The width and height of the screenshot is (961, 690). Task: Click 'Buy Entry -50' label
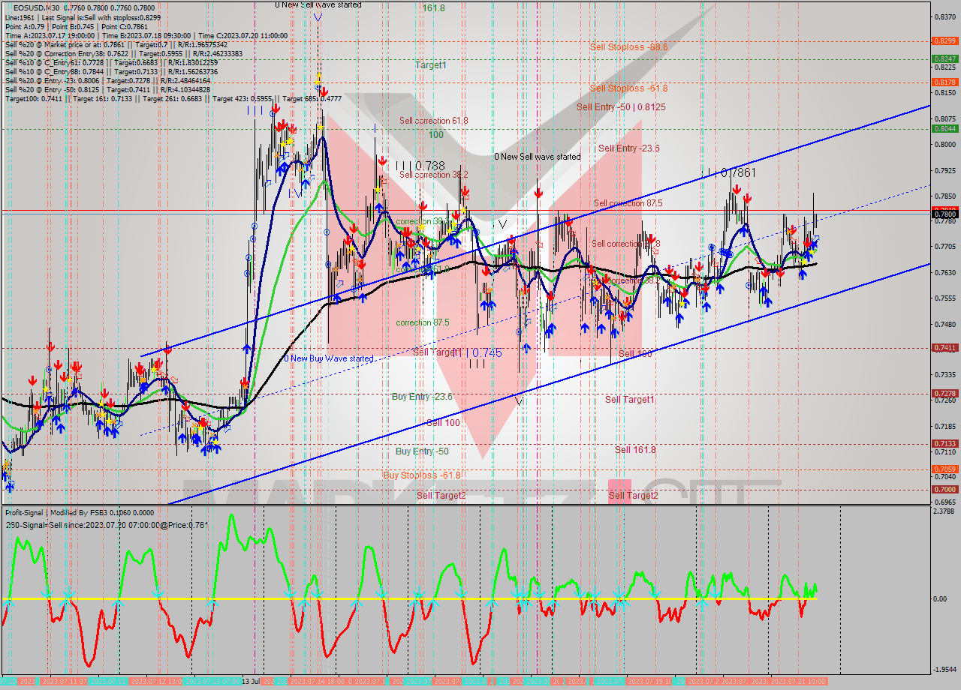tap(422, 451)
